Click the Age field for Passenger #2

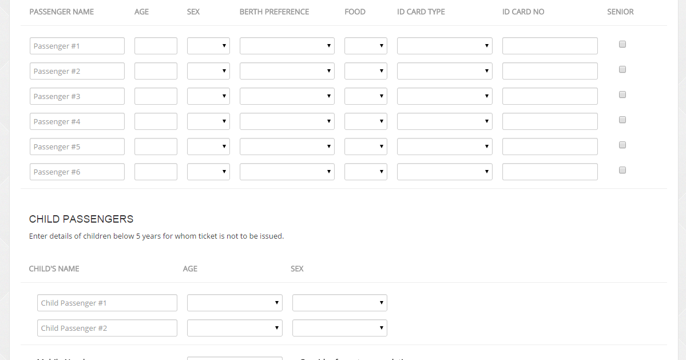pyautogui.click(x=155, y=70)
